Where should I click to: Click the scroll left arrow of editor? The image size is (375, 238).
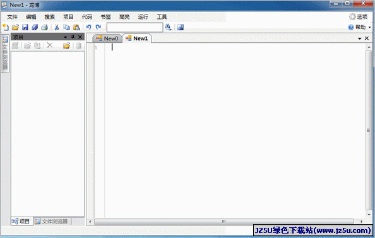[x=90, y=222]
